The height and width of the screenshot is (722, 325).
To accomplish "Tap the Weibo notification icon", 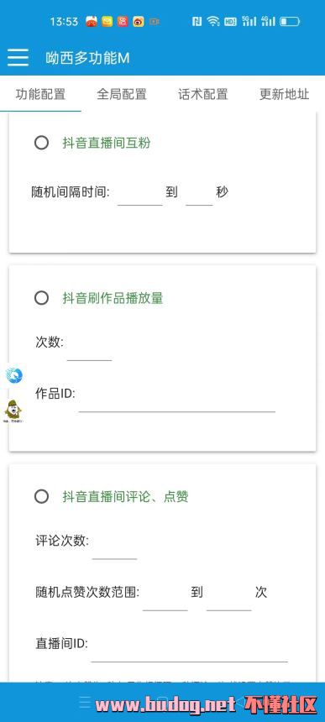I will click(x=138, y=21).
